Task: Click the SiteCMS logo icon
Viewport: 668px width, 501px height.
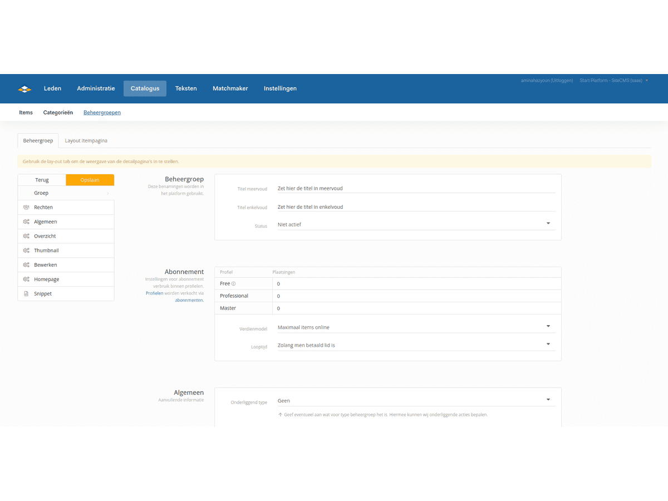Action: 24,89
